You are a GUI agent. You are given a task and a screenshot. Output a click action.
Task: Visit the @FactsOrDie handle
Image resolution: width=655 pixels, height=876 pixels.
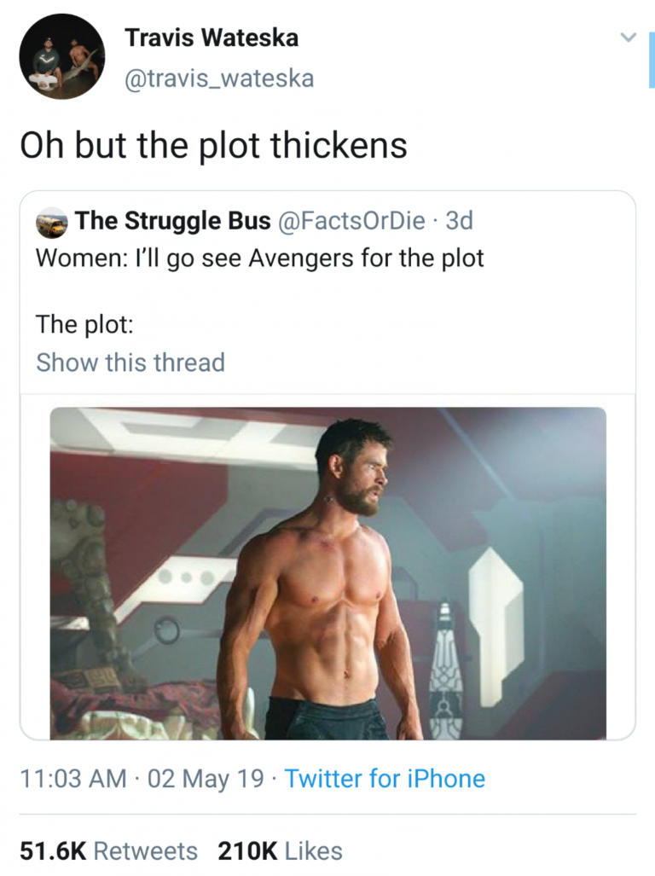[x=351, y=221]
